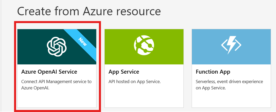
Task: Click 'API hosted on App Service.' description
Action: tap(135, 82)
